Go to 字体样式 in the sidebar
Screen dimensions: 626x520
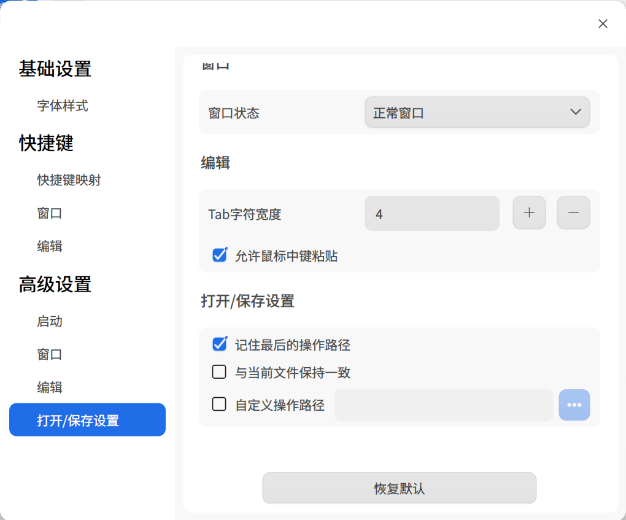coord(63,106)
